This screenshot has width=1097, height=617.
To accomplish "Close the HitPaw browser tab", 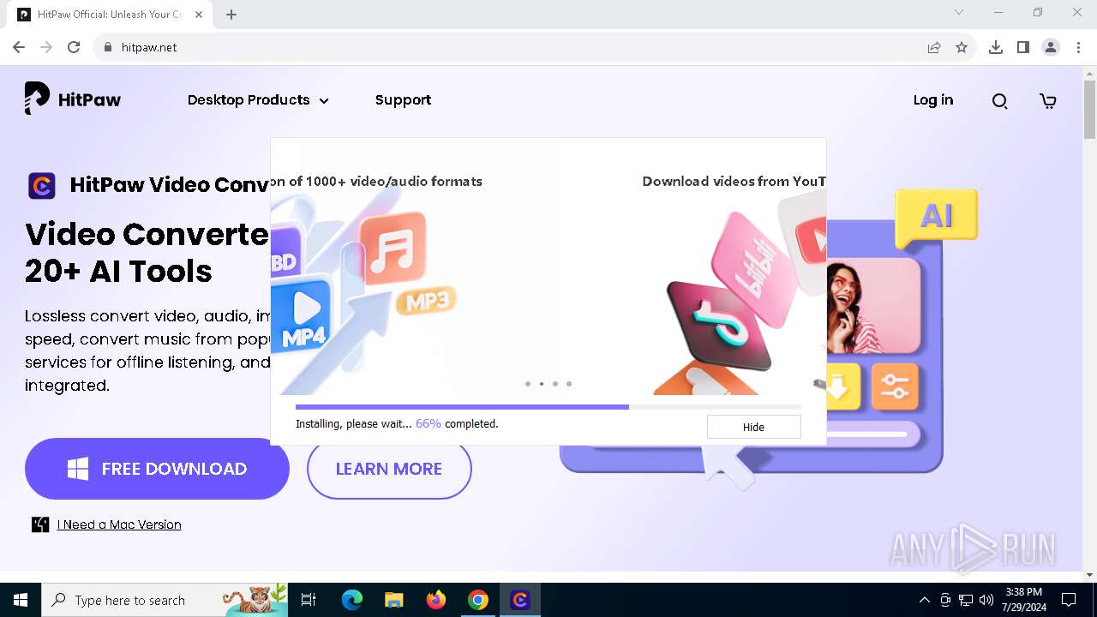I will pos(199,15).
